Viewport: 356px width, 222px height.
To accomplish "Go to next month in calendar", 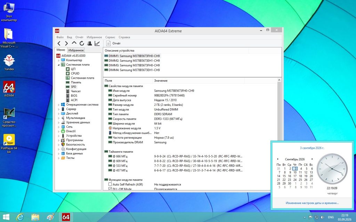I will (x=312, y=159).
